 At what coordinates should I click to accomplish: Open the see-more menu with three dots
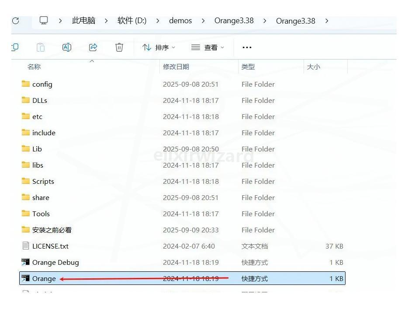pos(247,47)
